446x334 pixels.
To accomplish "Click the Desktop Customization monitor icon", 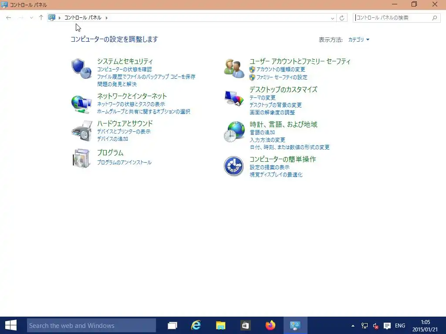I will [234, 98].
